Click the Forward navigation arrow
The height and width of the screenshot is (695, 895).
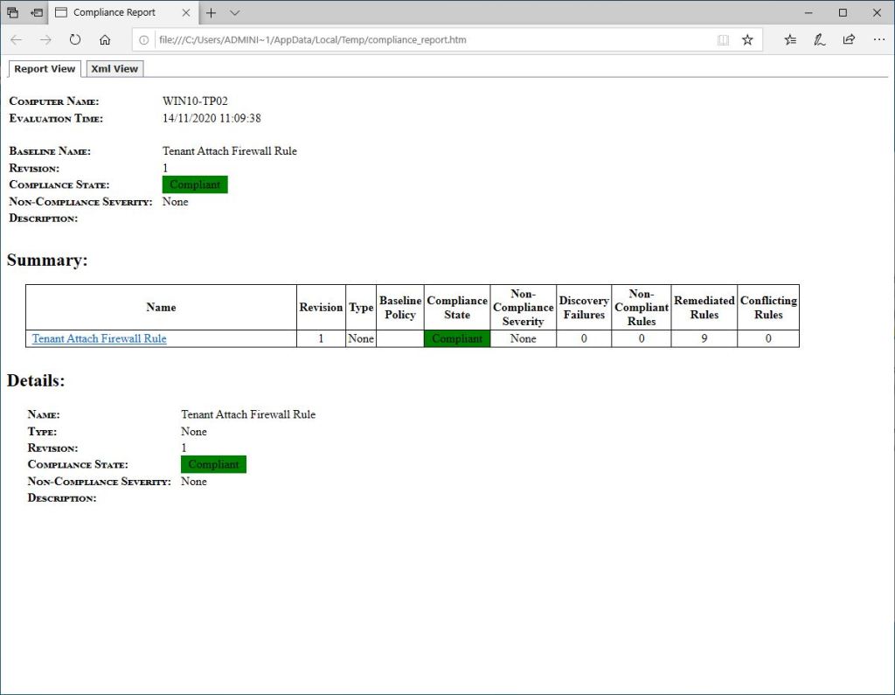45,40
